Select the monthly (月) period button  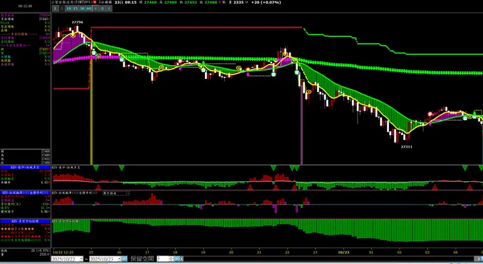pyautogui.click(x=109, y=8)
